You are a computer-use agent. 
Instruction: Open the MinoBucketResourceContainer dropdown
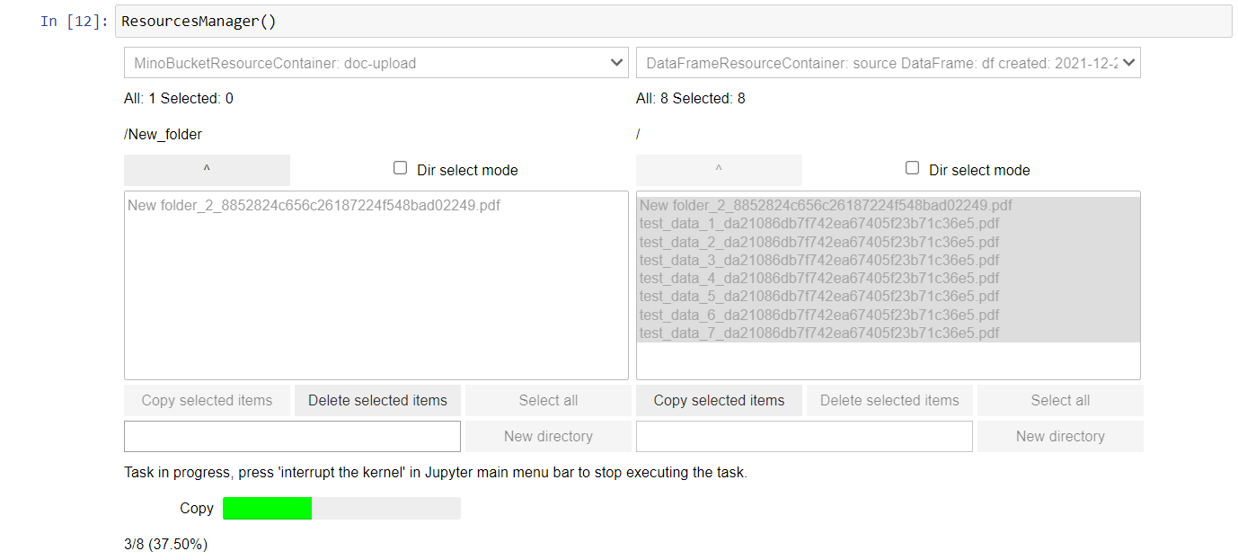coord(376,63)
